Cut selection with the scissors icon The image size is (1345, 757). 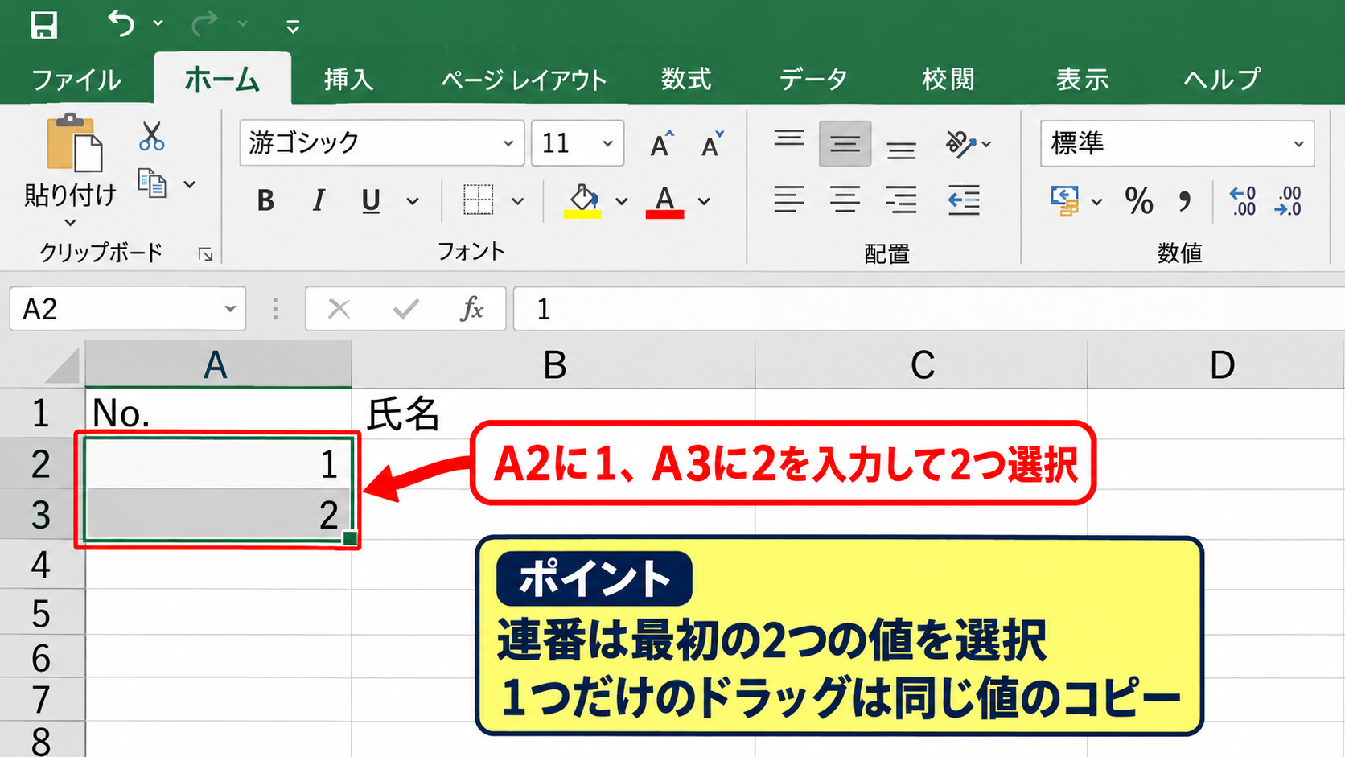point(151,136)
